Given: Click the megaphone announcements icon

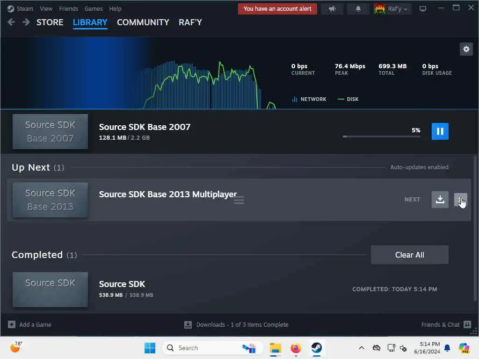Looking at the screenshot, I should click(x=332, y=8).
